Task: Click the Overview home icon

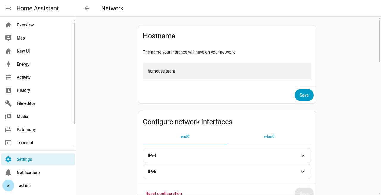Action: pos(8,25)
